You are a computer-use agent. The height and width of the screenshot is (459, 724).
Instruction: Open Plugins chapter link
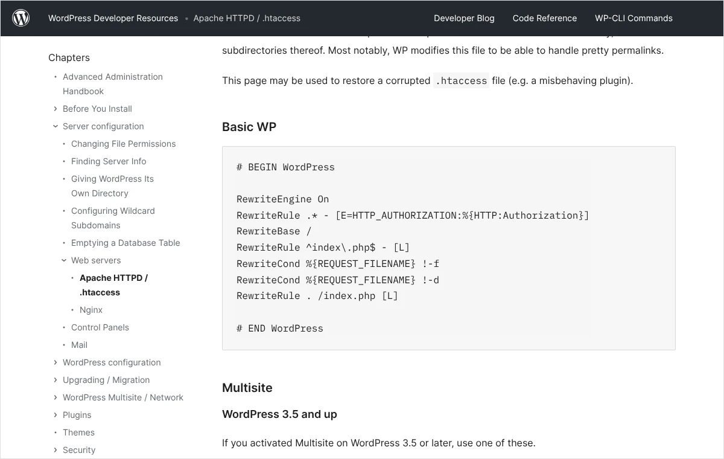click(77, 415)
